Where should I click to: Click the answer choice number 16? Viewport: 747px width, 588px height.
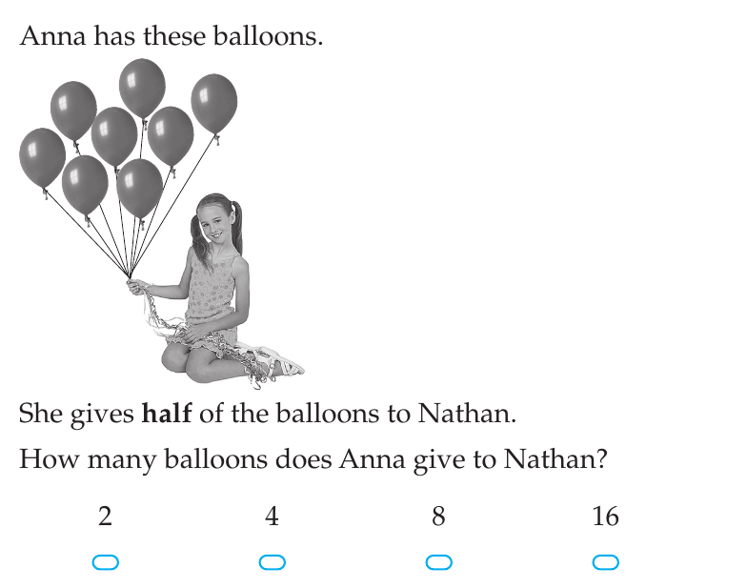point(606,517)
